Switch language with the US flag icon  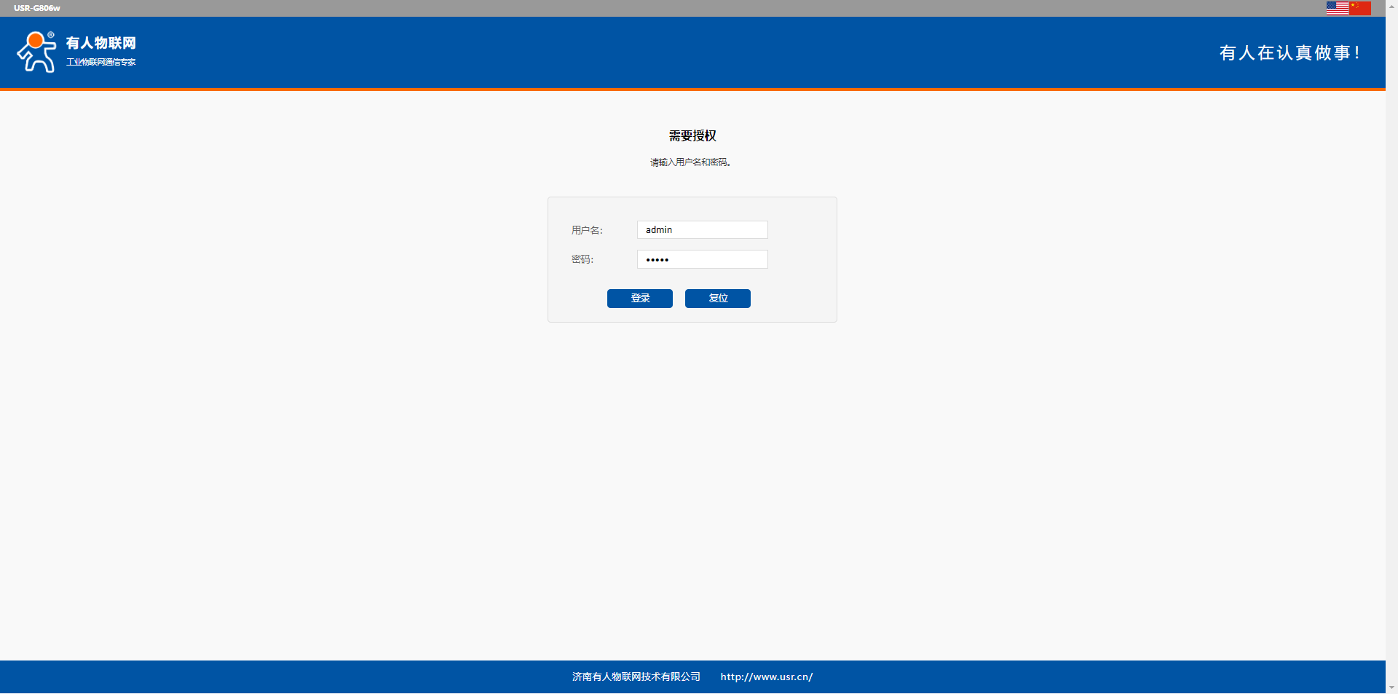tap(1337, 8)
